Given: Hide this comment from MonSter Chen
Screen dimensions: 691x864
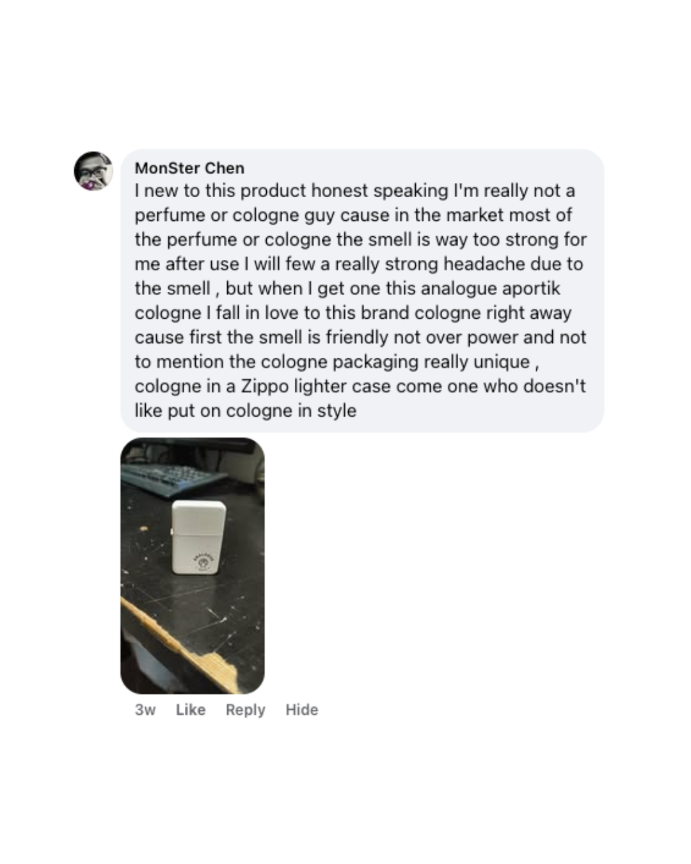Looking at the screenshot, I should 301,709.
